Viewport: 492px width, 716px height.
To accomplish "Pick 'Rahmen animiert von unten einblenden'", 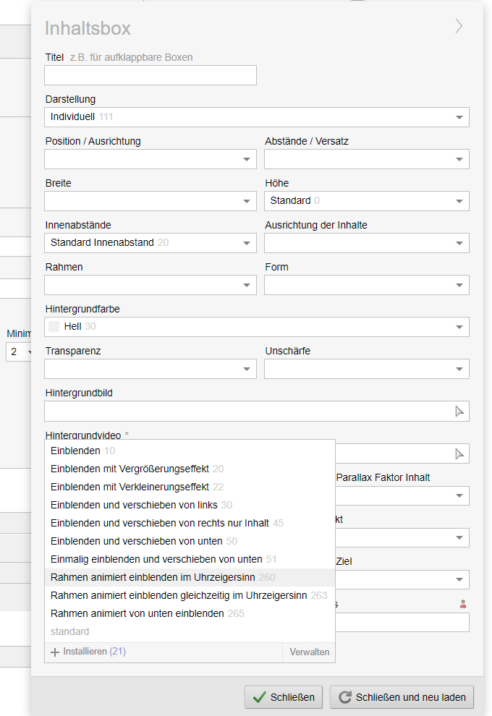I will pos(137,613).
